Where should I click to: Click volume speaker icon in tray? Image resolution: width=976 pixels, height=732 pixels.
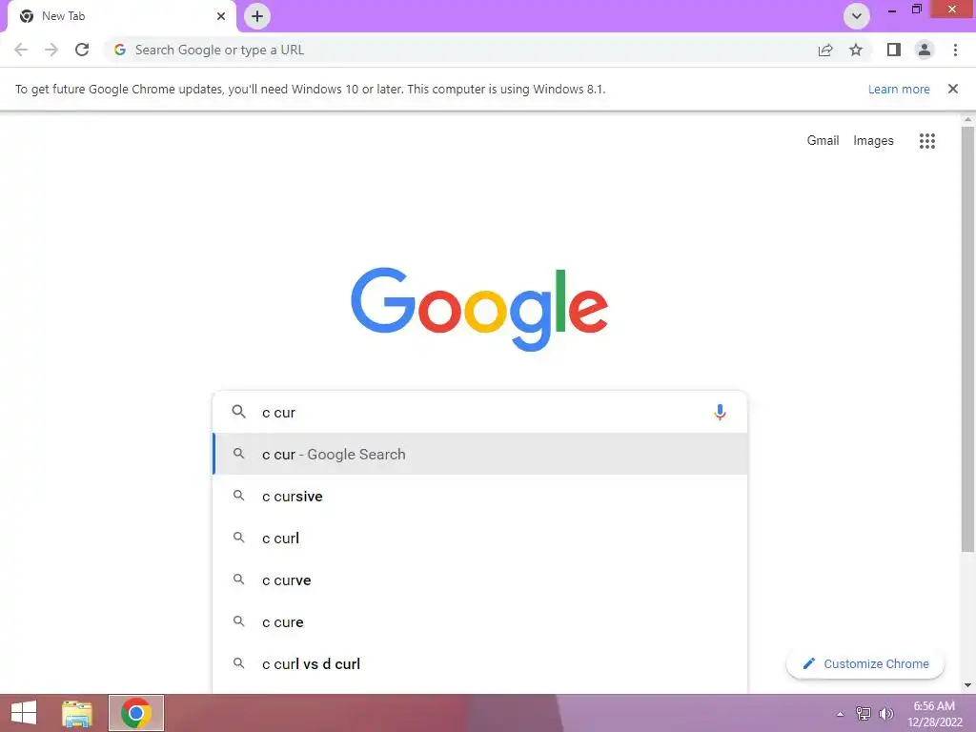tap(886, 714)
